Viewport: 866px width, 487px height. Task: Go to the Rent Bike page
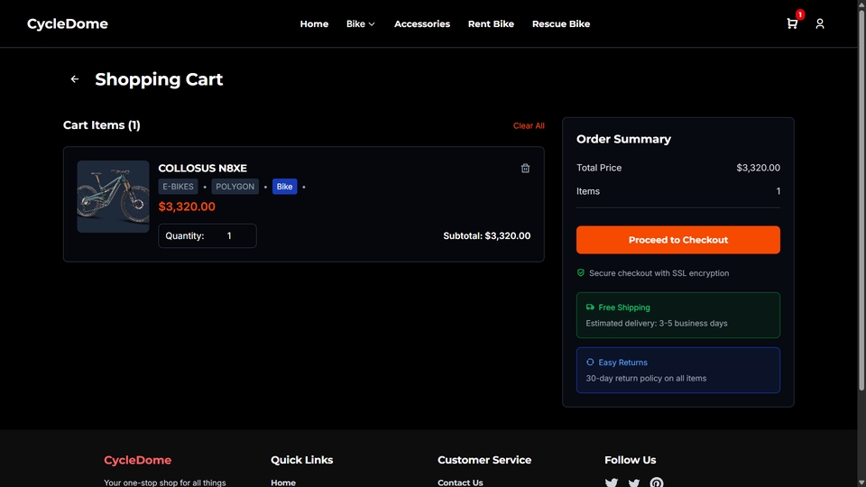pos(491,24)
